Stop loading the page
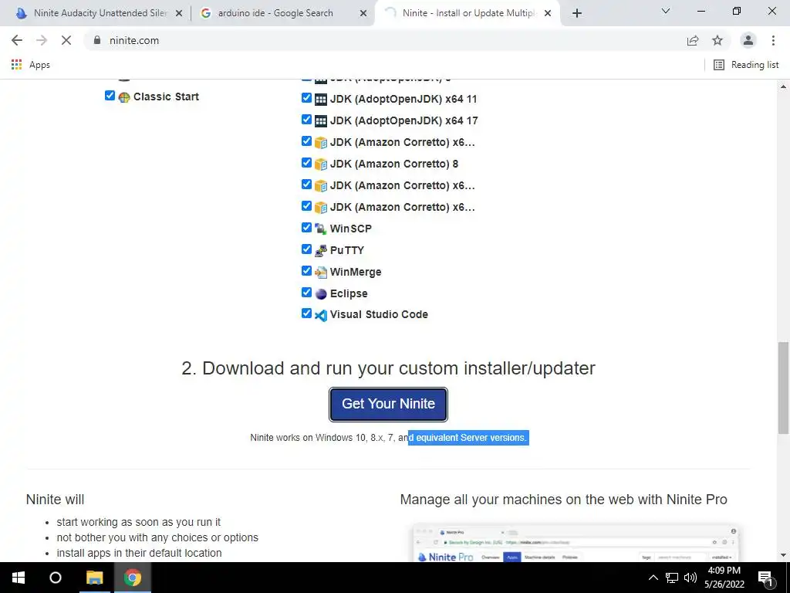The image size is (790, 593). (x=66, y=40)
